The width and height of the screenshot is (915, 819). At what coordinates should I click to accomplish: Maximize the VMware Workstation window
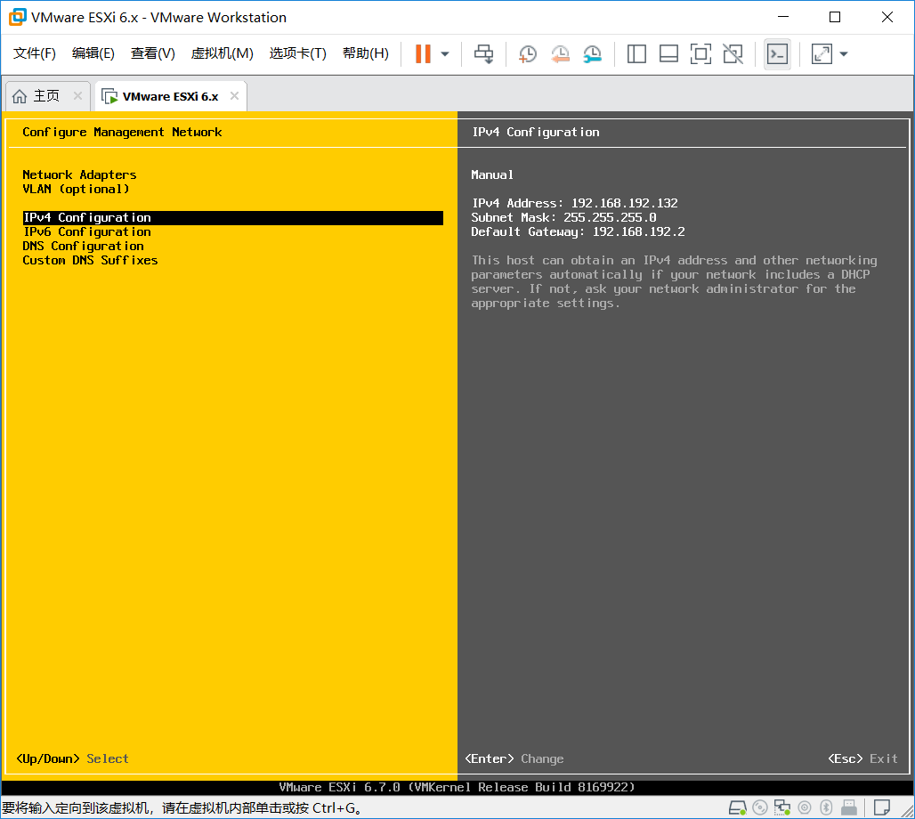tap(835, 17)
